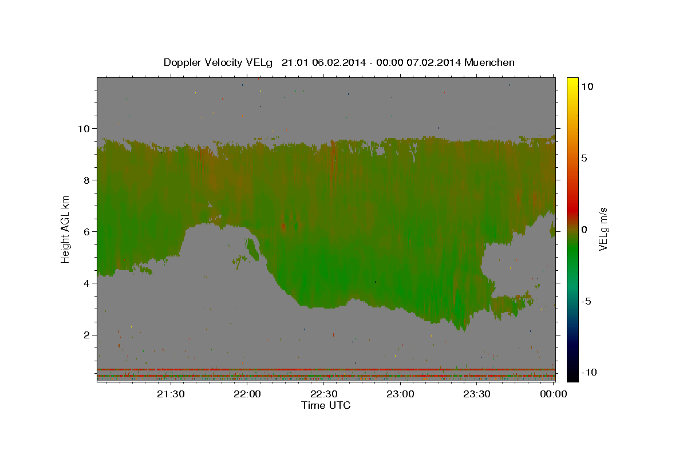
Task: Click the plot title 'Doppler Velocity VELg'
Action: (x=218, y=62)
